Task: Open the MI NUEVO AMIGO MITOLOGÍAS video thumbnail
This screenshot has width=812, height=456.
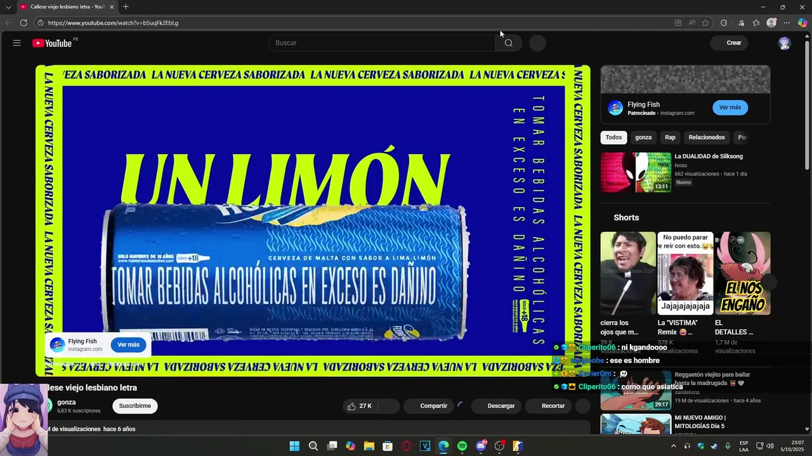Action: (x=636, y=424)
